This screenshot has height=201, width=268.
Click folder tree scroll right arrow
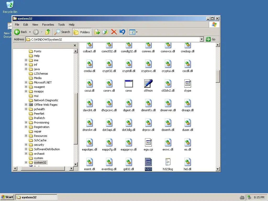pos(71,169)
